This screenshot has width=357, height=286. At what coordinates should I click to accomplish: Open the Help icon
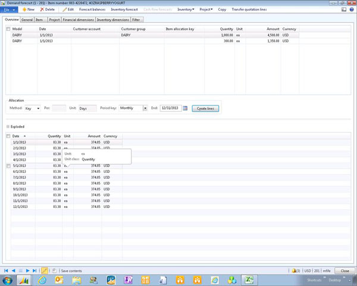click(x=352, y=10)
